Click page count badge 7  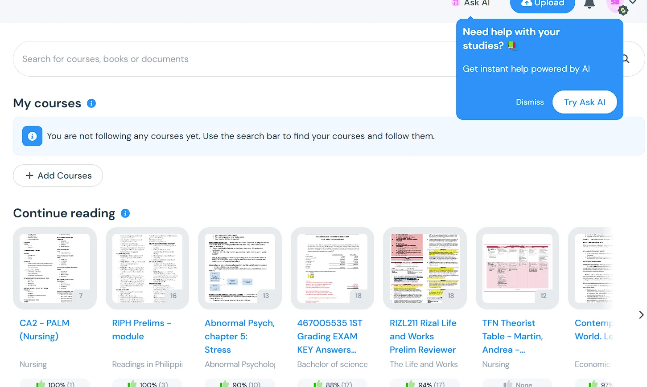[x=81, y=296]
